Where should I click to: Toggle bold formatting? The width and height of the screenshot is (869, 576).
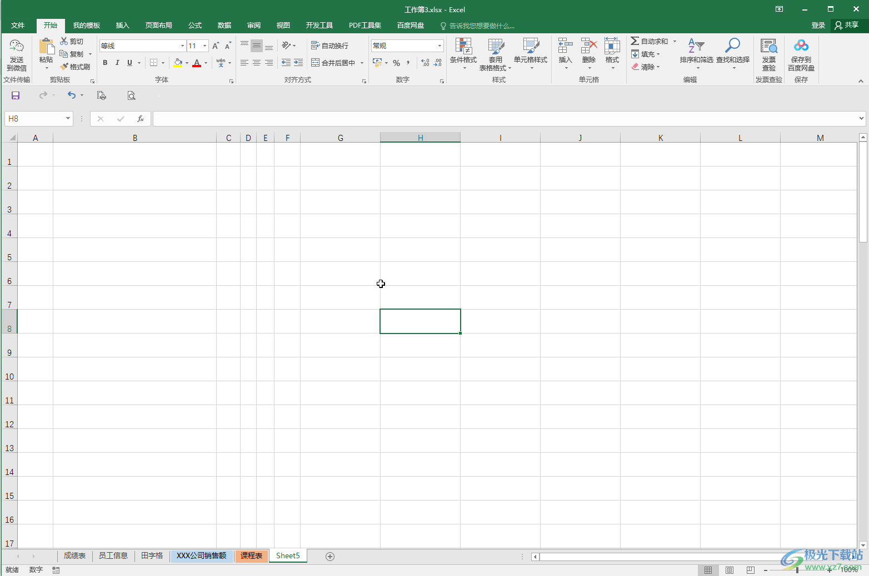(x=105, y=63)
